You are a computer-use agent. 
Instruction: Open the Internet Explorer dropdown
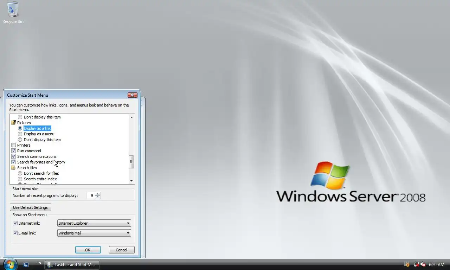94,223
